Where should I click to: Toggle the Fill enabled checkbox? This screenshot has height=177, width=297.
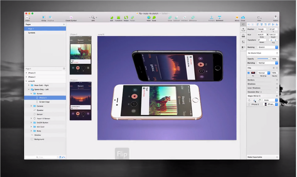click(248, 73)
